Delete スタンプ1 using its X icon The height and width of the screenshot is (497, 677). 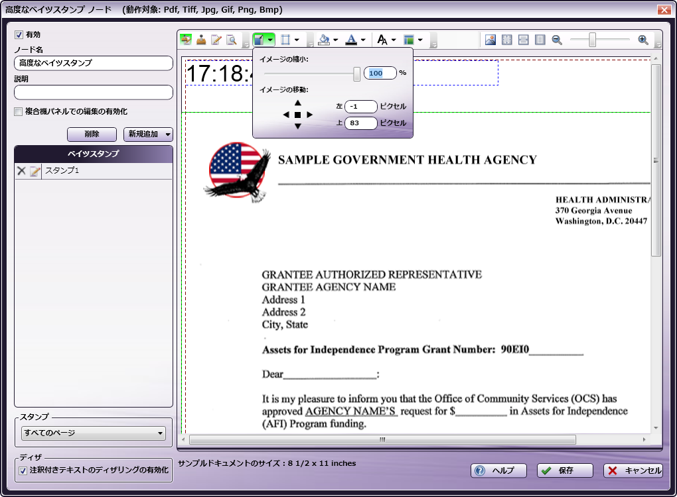(x=21, y=171)
